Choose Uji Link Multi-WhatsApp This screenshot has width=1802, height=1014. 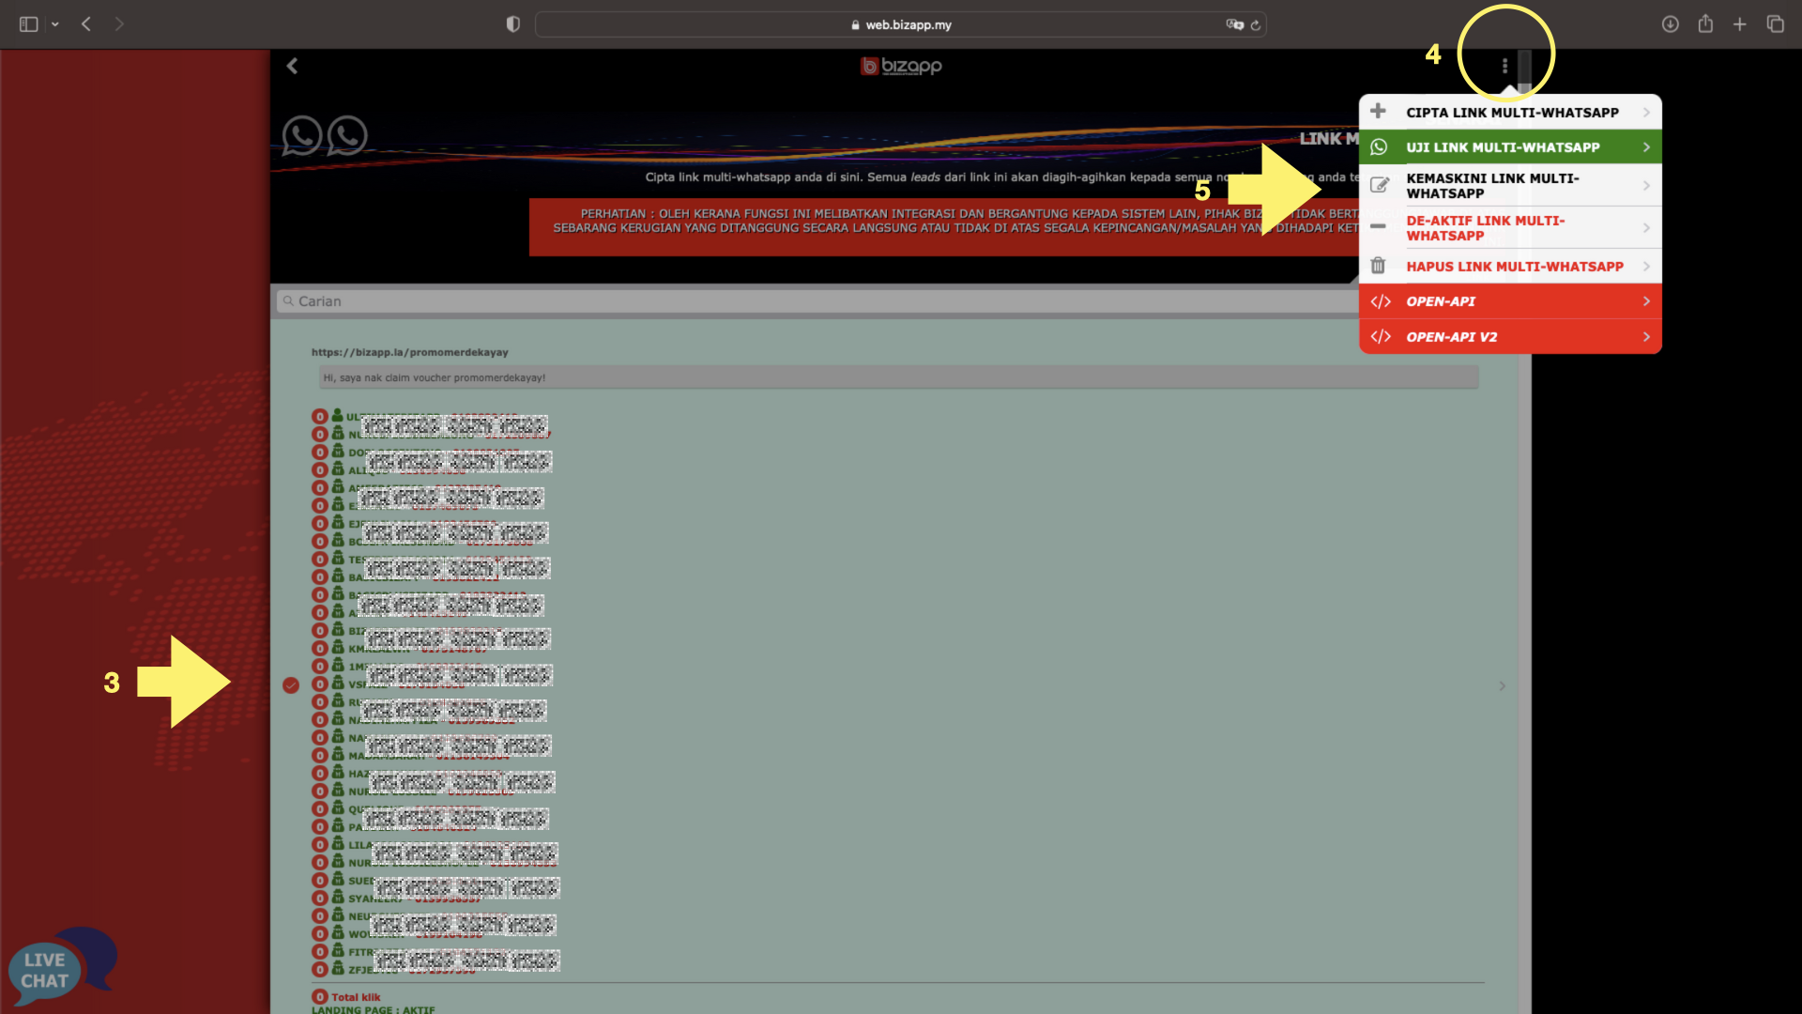pos(1510,147)
